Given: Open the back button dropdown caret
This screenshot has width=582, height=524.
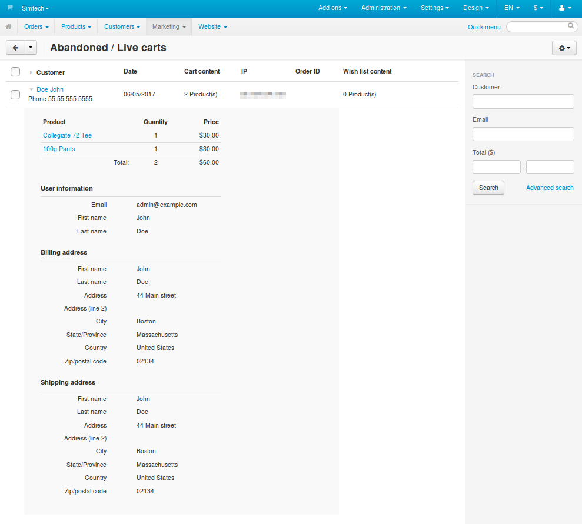Looking at the screenshot, I should pyautogui.click(x=31, y=48).
